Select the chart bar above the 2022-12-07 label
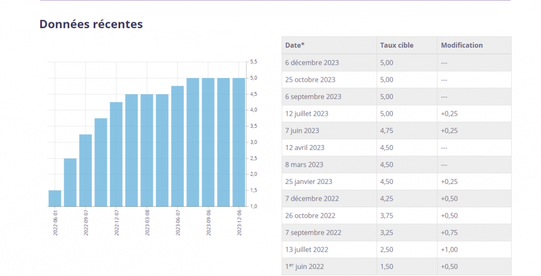 116,154
